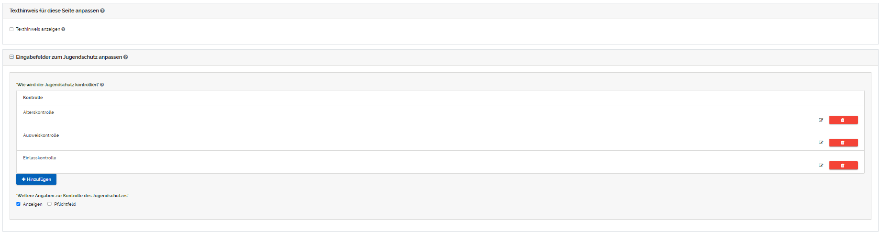
Task: Uncheck the 'Anzeigen' checkbox
Action: [x=19, y=204]
